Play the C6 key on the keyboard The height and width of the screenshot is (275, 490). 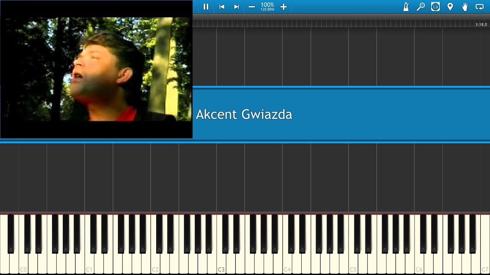click(419, 264)
